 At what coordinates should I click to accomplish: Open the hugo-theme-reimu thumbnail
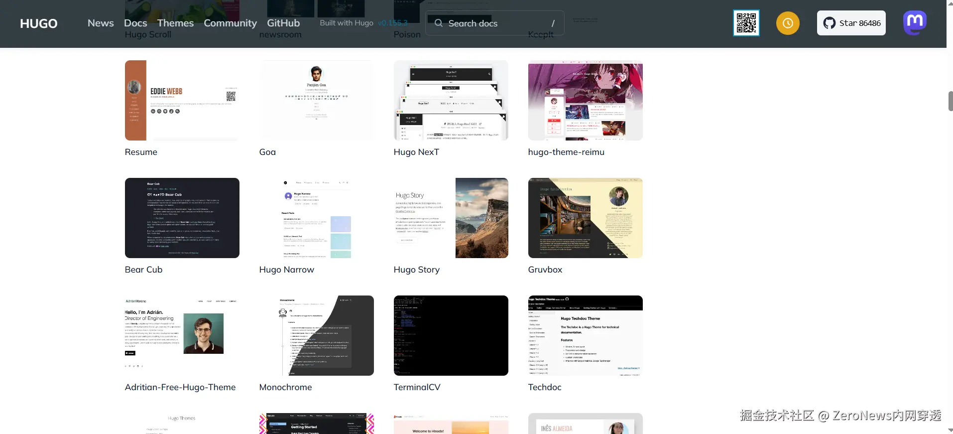[586, 101]
